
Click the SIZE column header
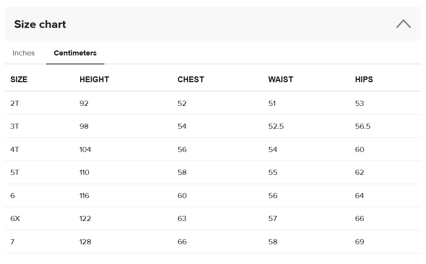pos(19,79)
